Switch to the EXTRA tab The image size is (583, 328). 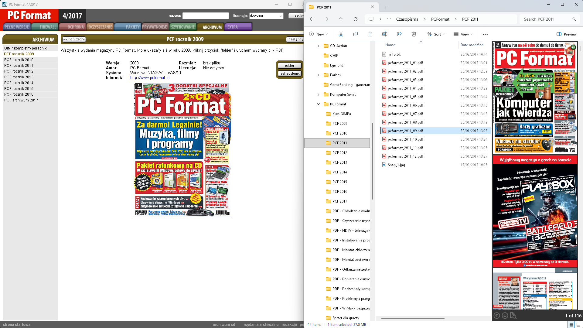pyautogui.click(x=233, y=27)
